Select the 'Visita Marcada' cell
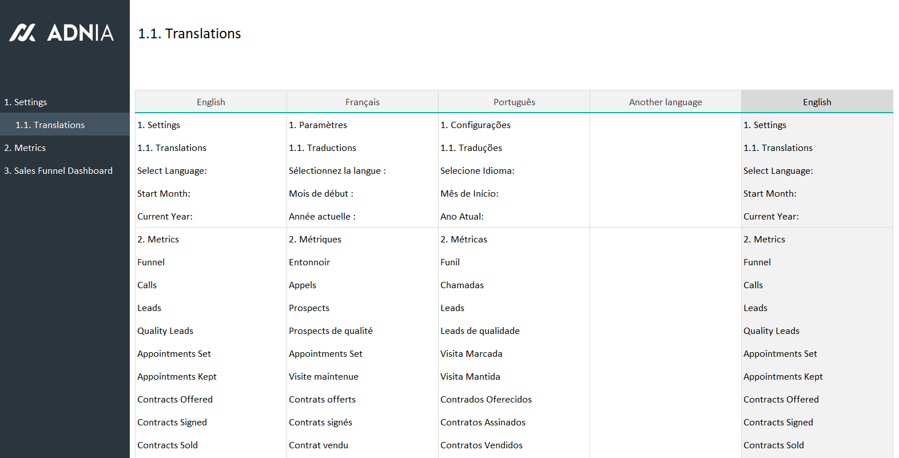The image size is (899, 458). [471, 353]
